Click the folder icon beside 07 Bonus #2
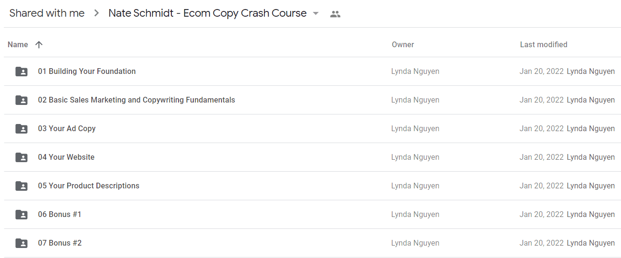 tap(21, 243)
